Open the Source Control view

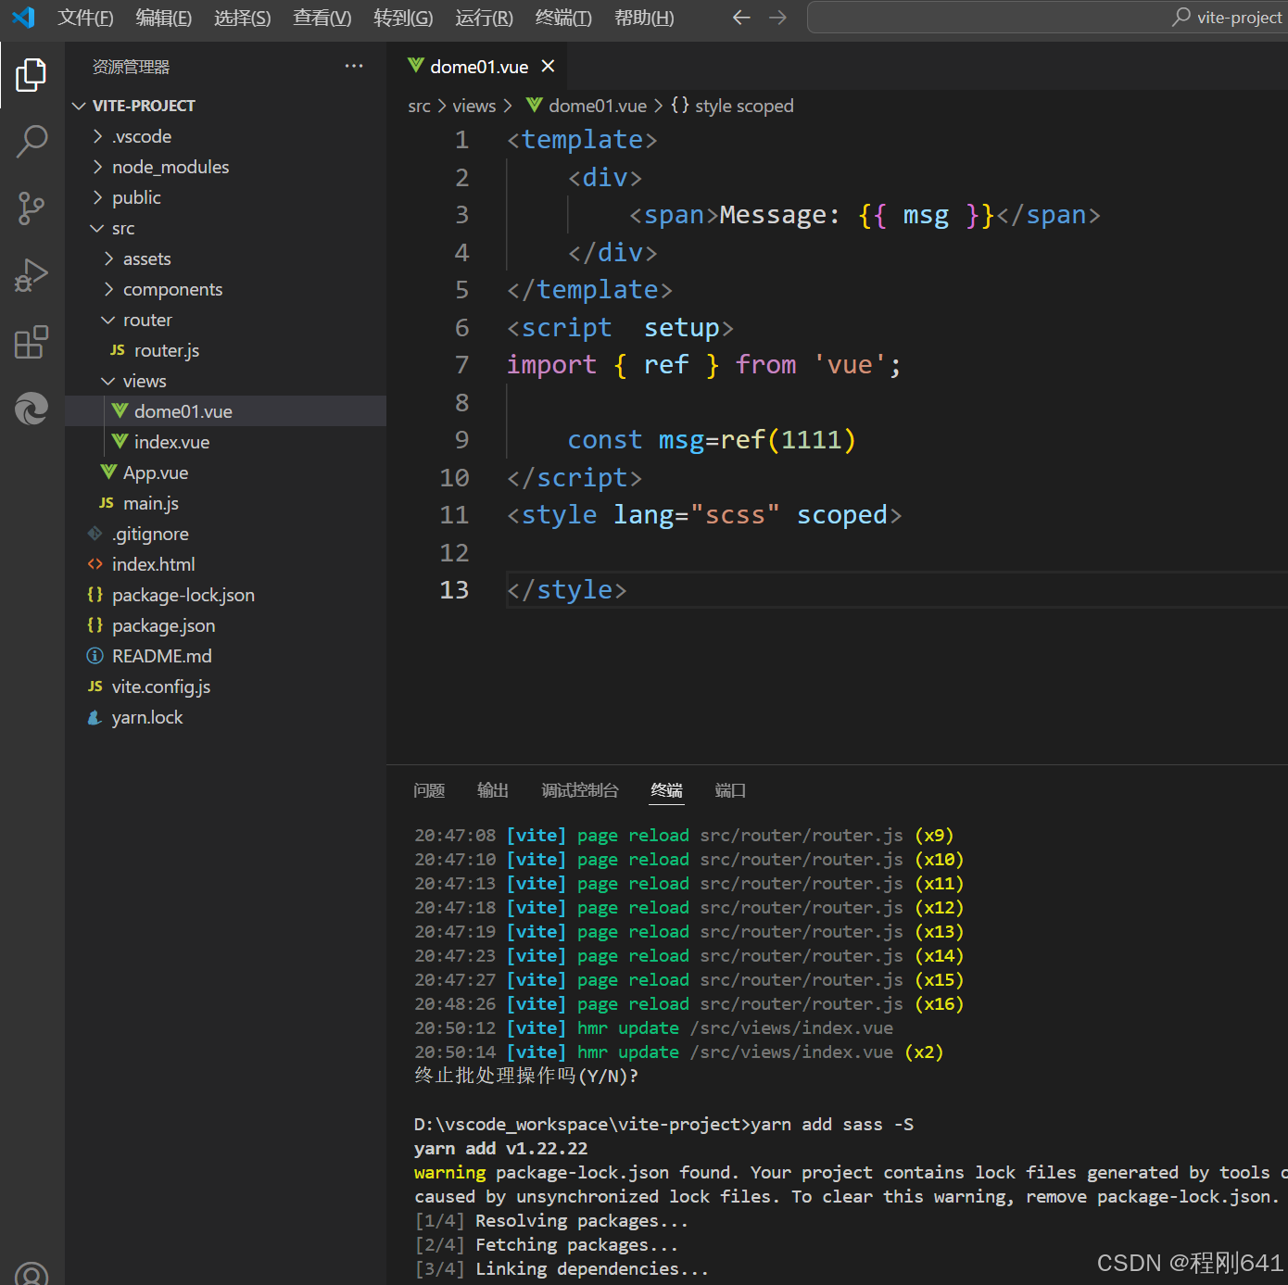click(x=32, y=208)
